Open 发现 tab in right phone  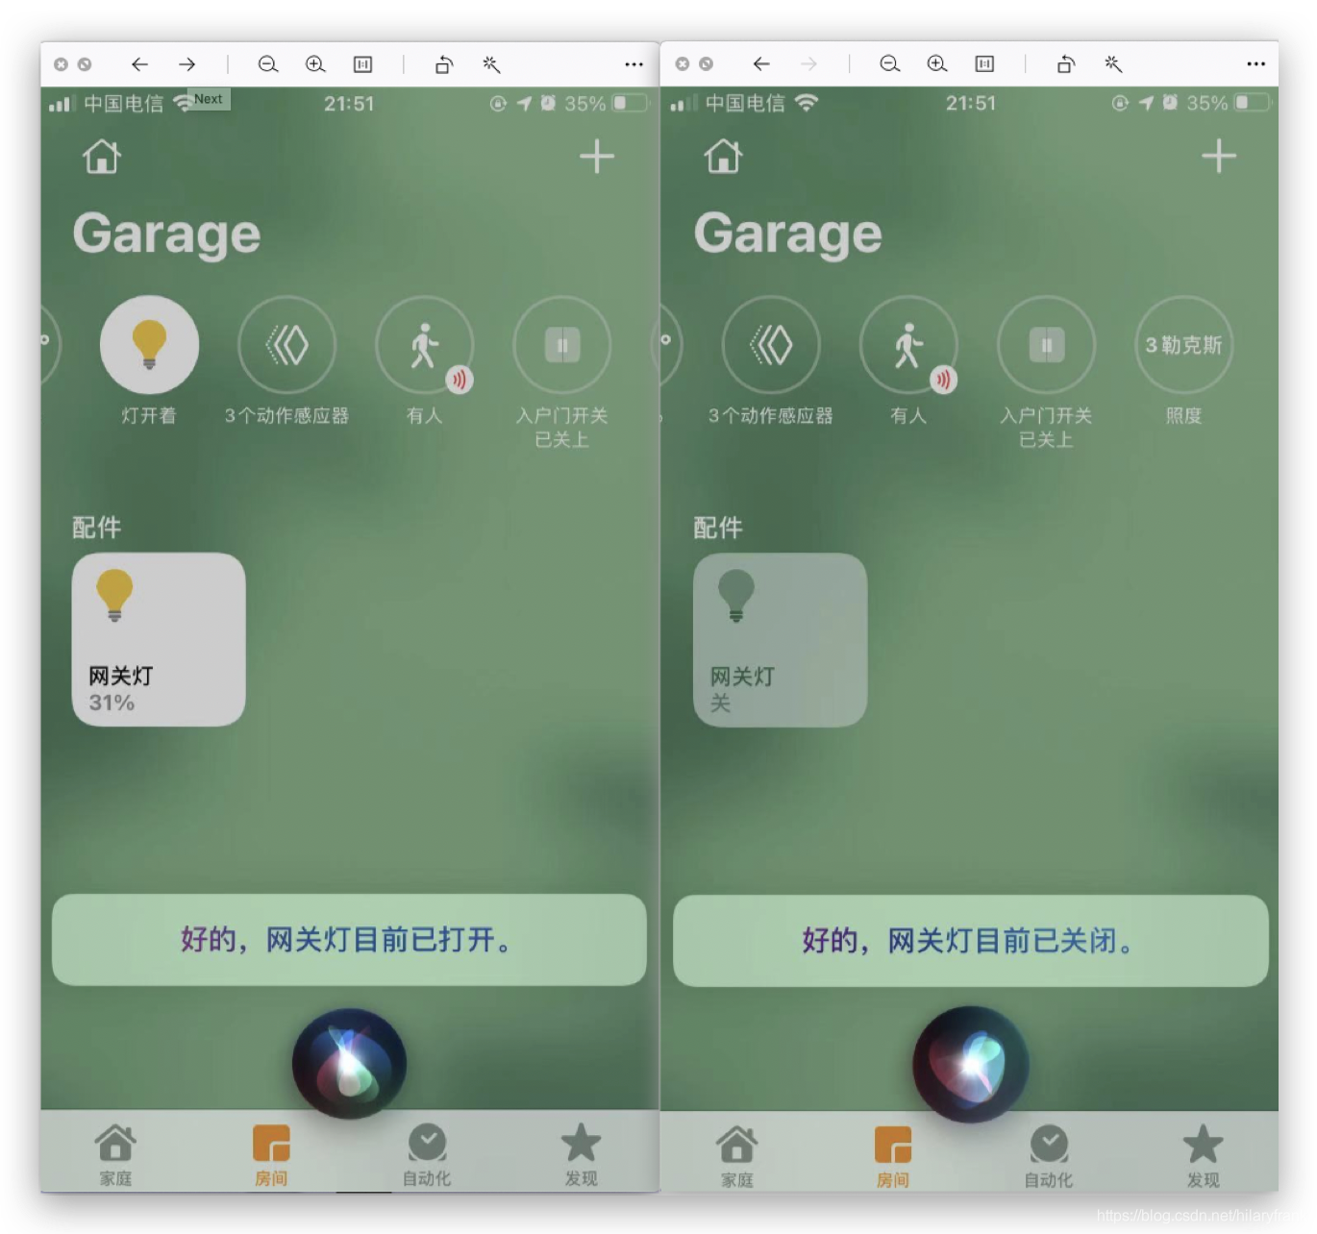[1203, 1156]
